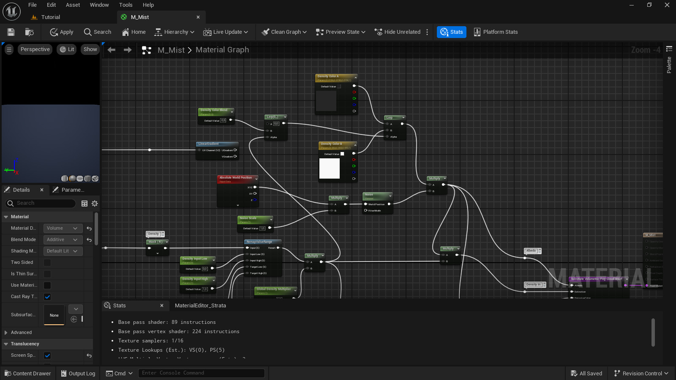The width and height of the screenshot is (676, 380).
Task: Open the Material Domain Volume dropdown
Action: 63,228
